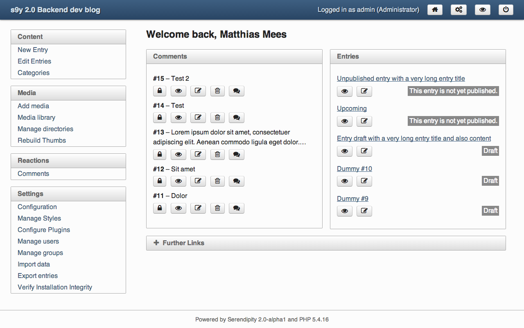This screenshot has height=328, width=524.
Task: Edit comment #13 using pencil icon
Action: (x=198, y=155)
